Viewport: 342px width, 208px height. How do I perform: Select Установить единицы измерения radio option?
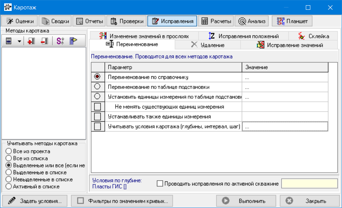click(x=97, y=96)
